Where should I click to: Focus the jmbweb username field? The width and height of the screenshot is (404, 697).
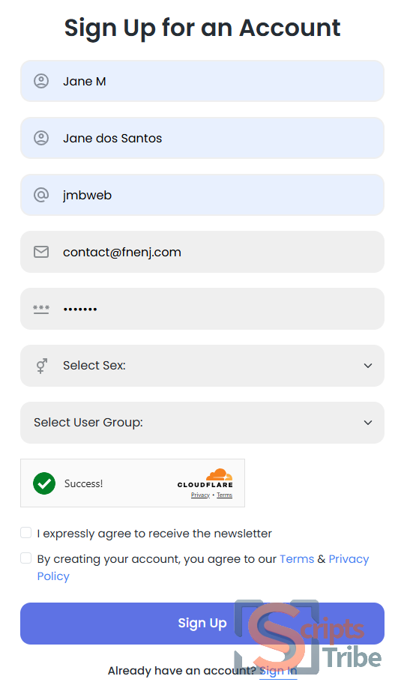click(202, 195)
